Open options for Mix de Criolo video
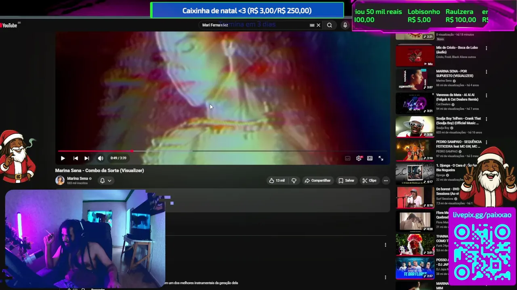 point(486,48)
